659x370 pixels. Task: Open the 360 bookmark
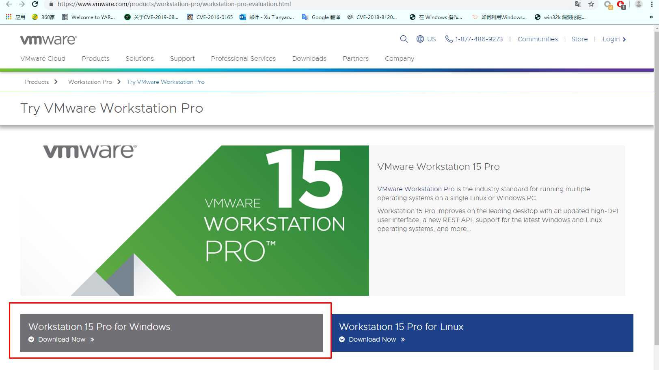tap(43, 17)
